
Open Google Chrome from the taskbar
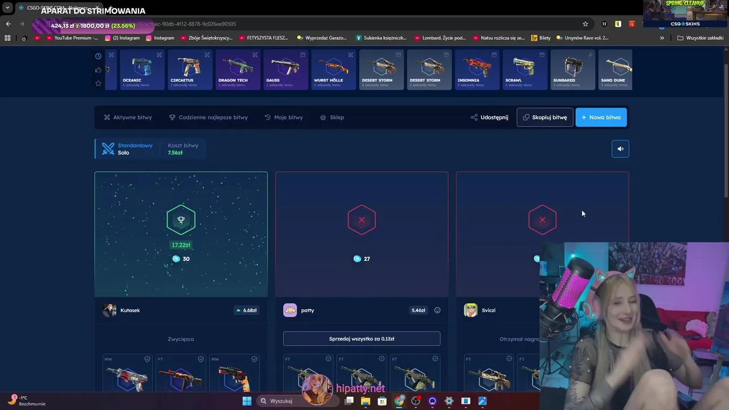coord(399,401)
